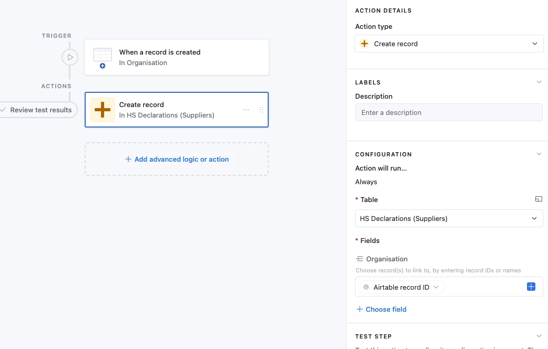Viewport: 548px width, 349px height.
Task: Click the fingerprint icon in Airtable record ID token
Action: (366, 287)
